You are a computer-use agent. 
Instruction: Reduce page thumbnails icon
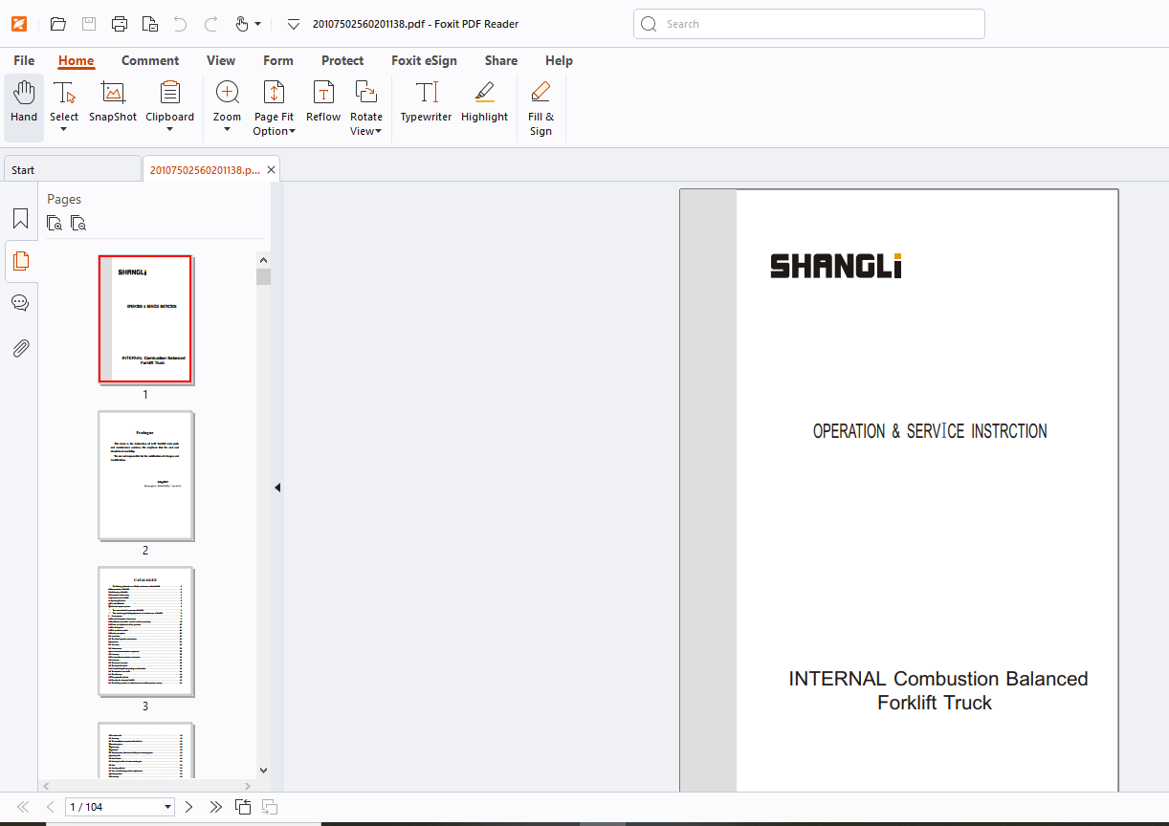coord(78,223)
